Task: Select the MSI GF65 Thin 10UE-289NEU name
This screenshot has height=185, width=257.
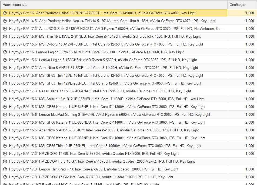Action: click(105, 146)
